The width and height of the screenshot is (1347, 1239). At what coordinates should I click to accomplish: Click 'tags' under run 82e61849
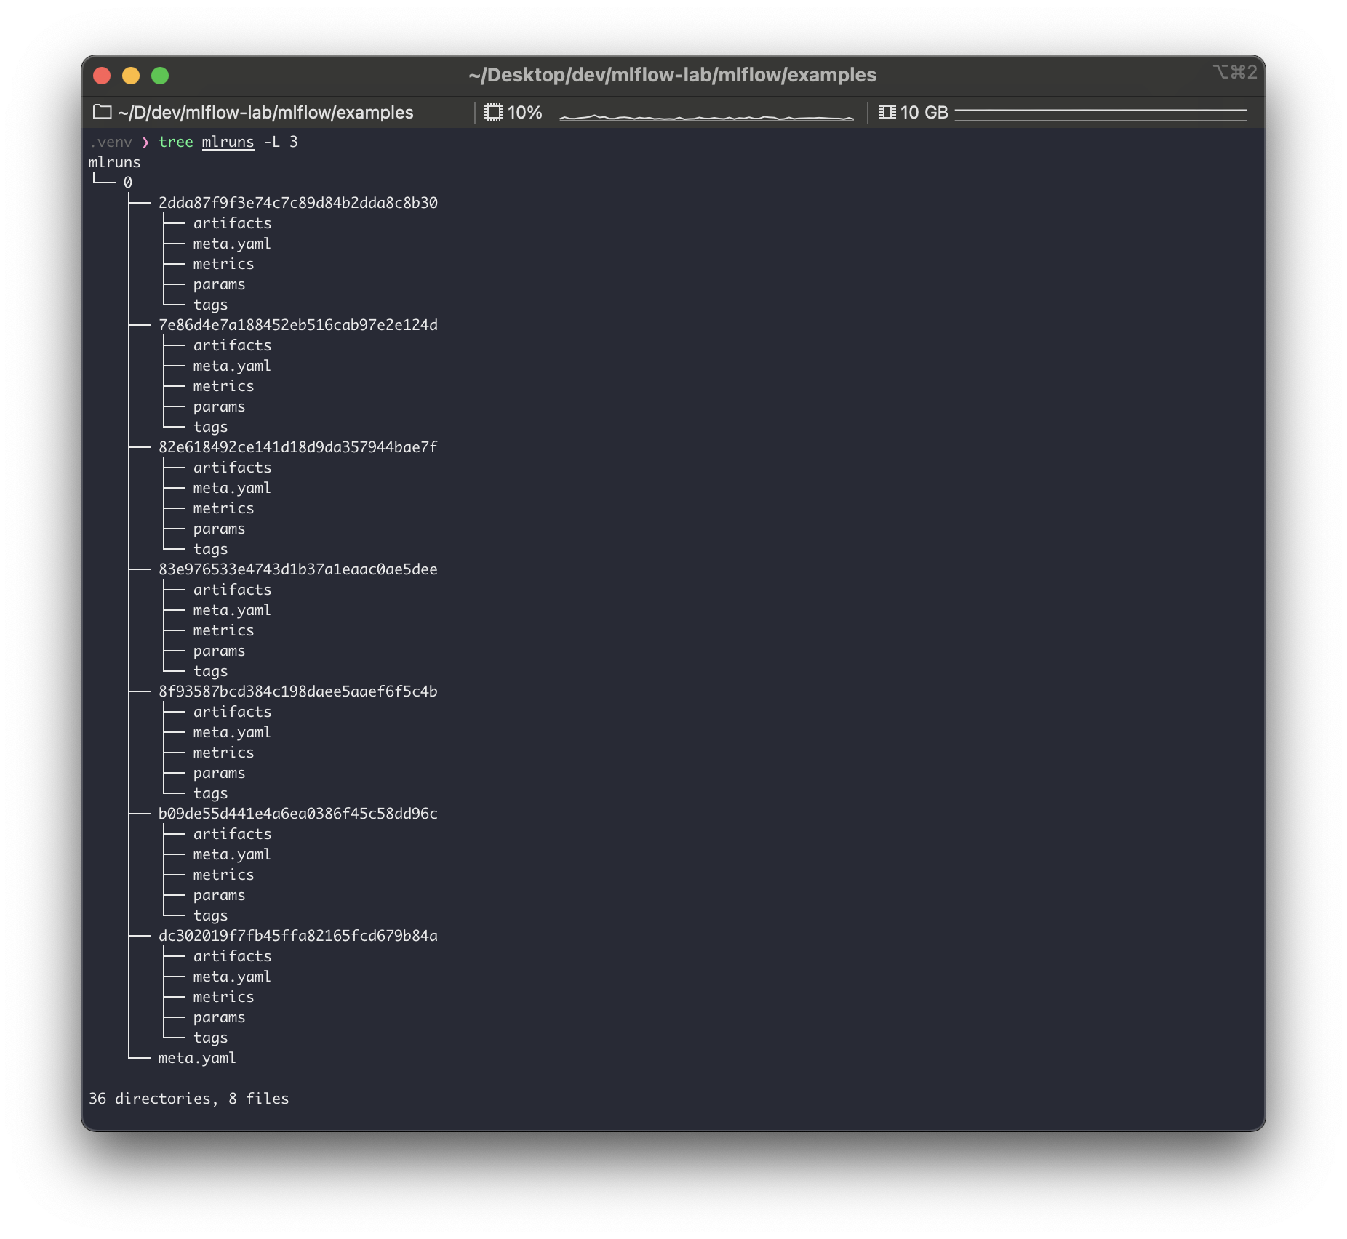pyautogui.click(x=210, y=549)
